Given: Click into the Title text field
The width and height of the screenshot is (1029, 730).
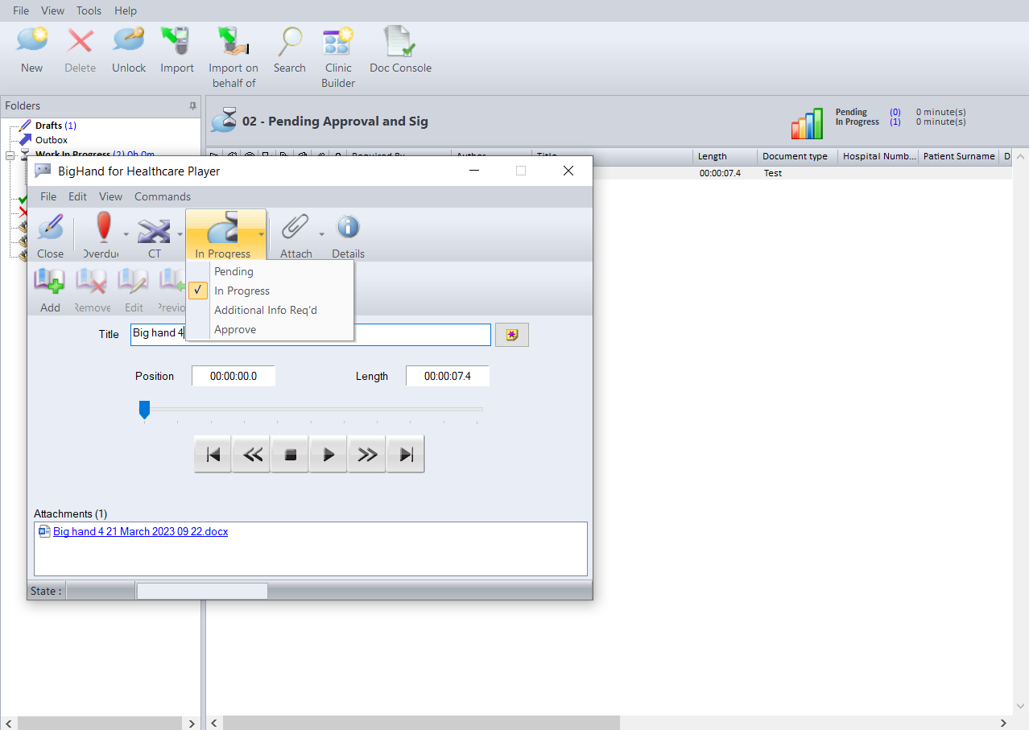Looking at the screenshot, I should pyautogui.click(x=310, y=335).
